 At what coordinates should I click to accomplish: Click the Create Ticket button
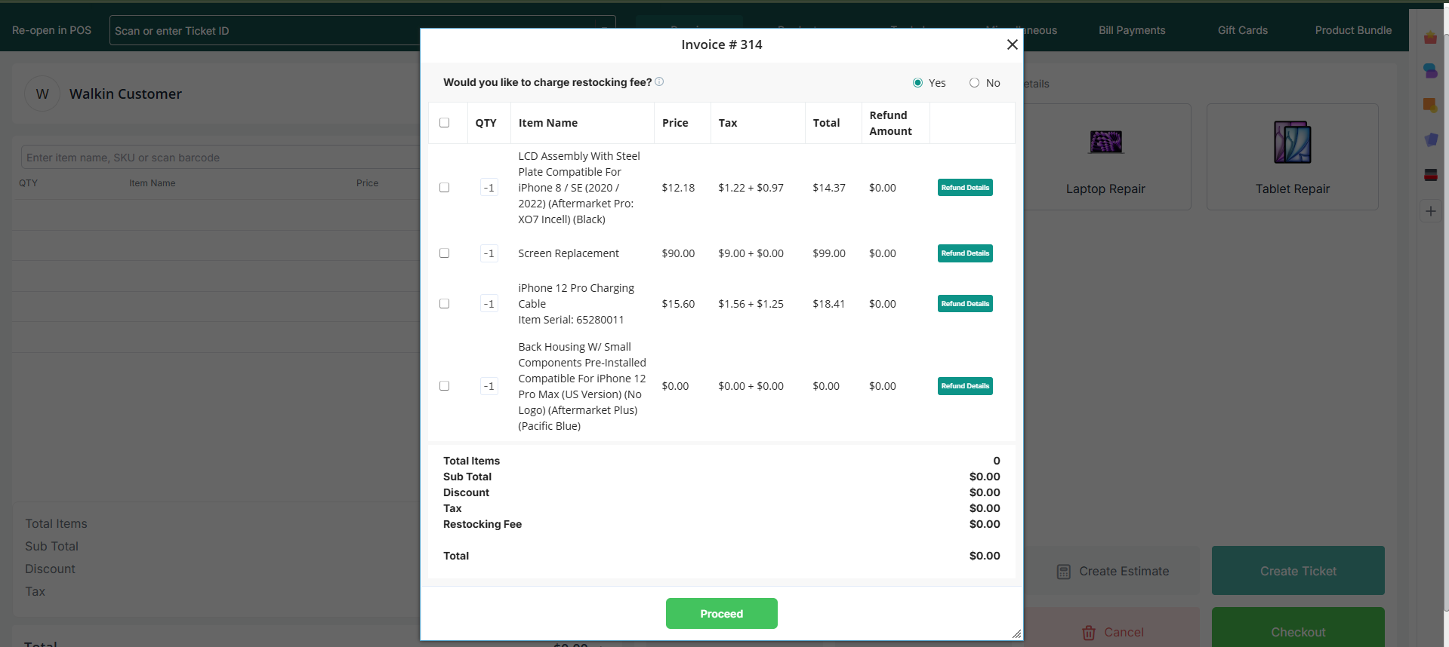coord(1298,571)
